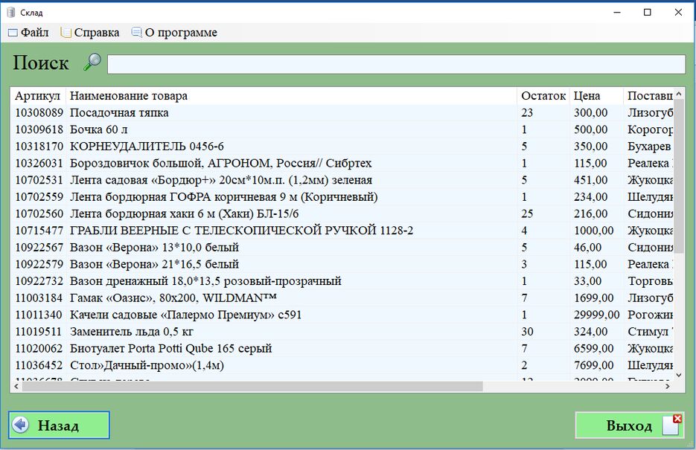Image resolution: width=696 pixels, height=450 pixels.
Task: Click article number 11019511
Action: 39,332
